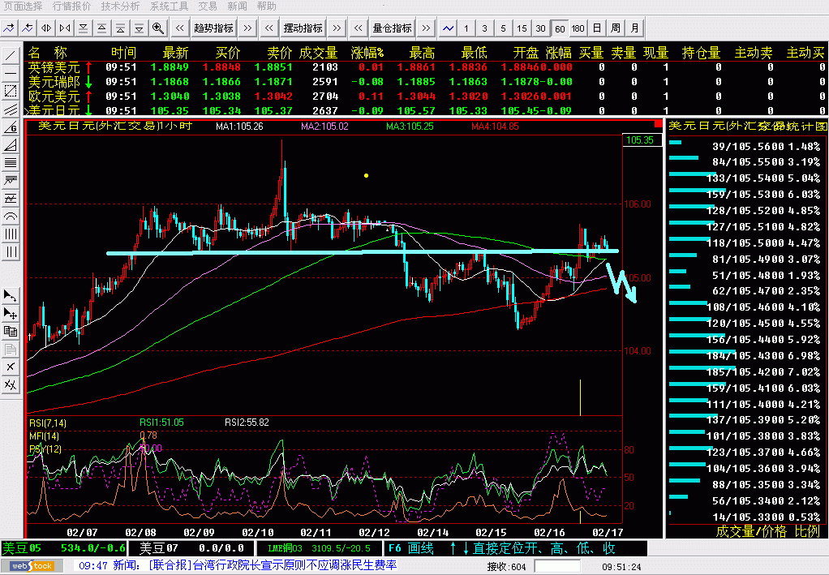This screenshot has width=829, height=575.
Task: Click the web Stock logo
Action: click(x=32, y=566)
